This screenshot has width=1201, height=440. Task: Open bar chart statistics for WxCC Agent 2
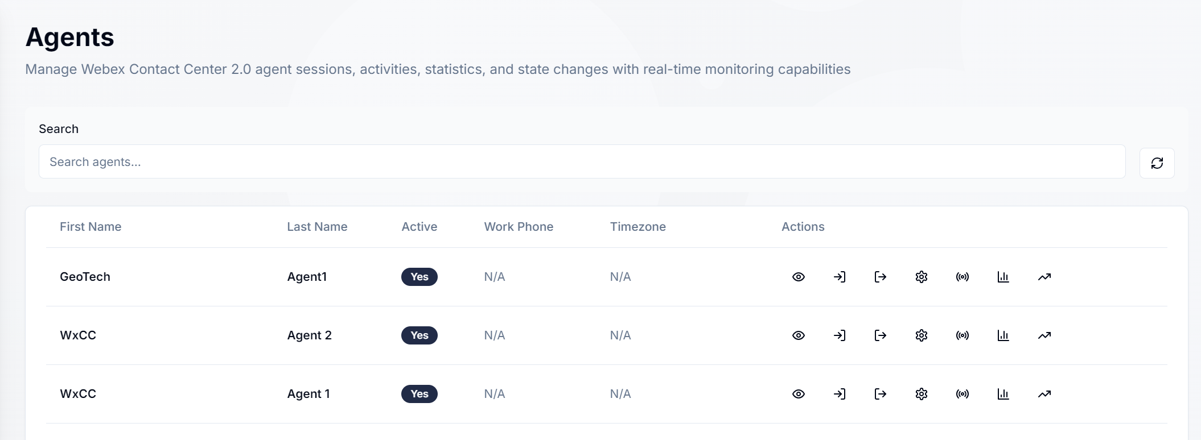tap(1003, 335)
